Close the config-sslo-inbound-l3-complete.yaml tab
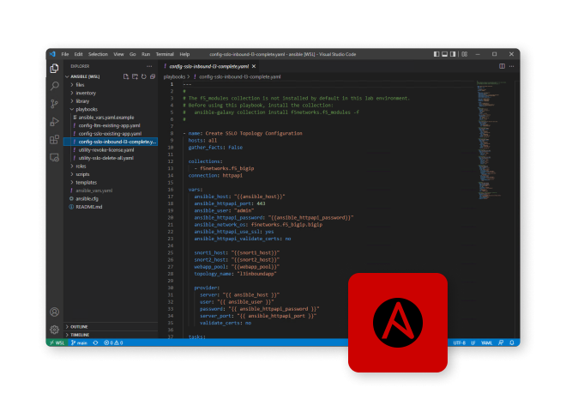 pyautogui.click(x=254, y=66)
